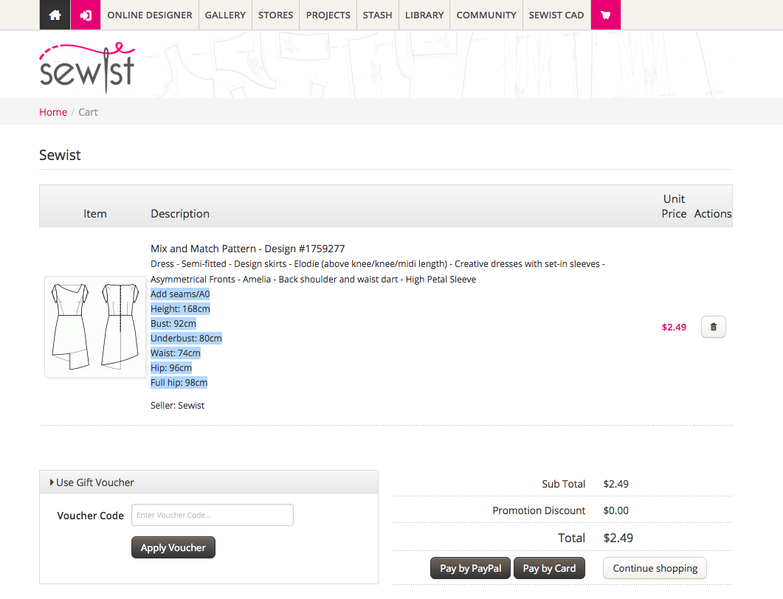Open the Library menu item
Viewport: 783px width, 599px height.
pos(424,15)
